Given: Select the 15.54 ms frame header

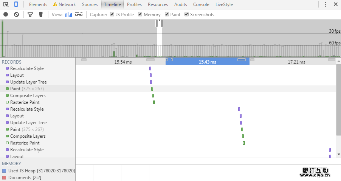Looking at the screenshot, I should pos(123,62).
